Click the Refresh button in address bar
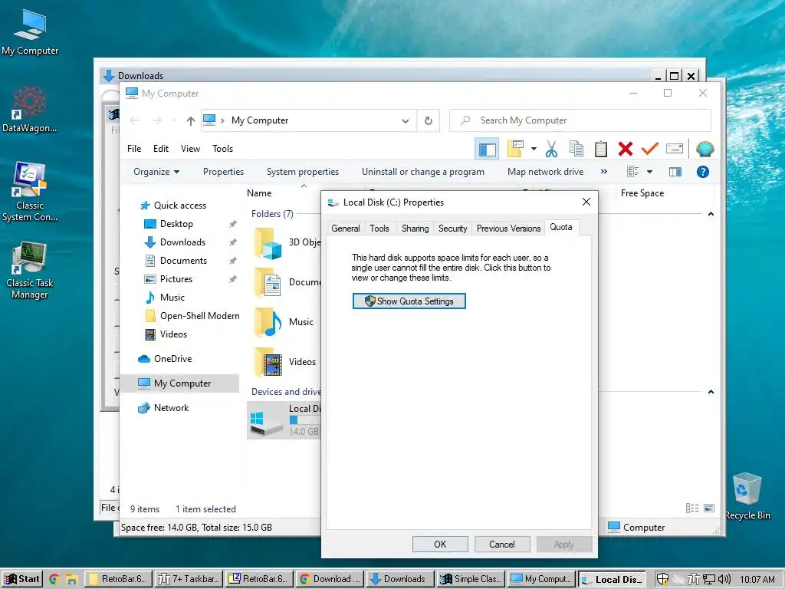Viewport: 785px width, 589px height. tap(428, 120)
